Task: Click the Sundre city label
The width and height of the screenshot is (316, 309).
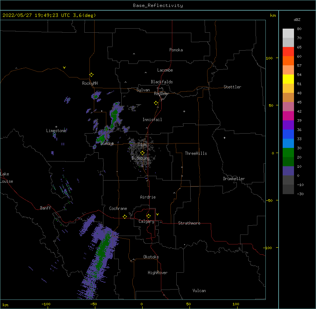Action: tap(107, 143)
